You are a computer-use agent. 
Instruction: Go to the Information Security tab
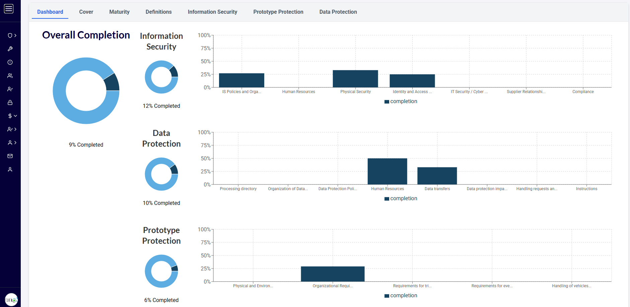click(212, 12)
